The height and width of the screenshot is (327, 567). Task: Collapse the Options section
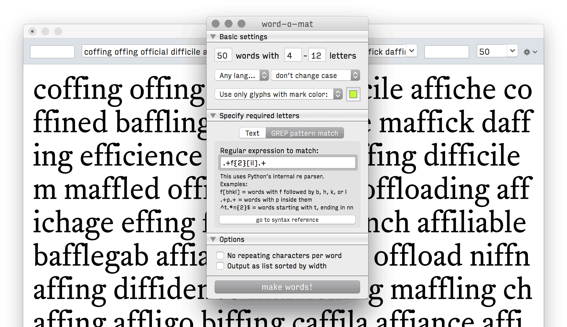(x=213, y=239)
